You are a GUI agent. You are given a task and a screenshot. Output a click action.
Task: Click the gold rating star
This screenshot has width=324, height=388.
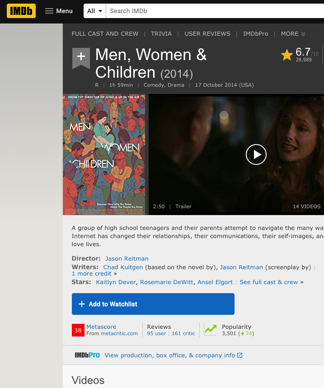pyautogui.click(x=287, y=55)
